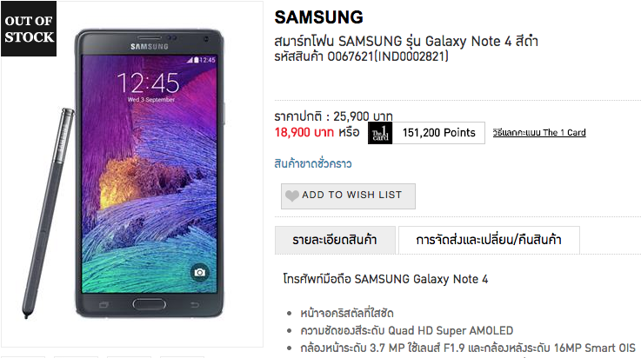Screen dimensions: 641x358
Task: Click the S Pen stylus beside the phone
Action: coord(48,213)
